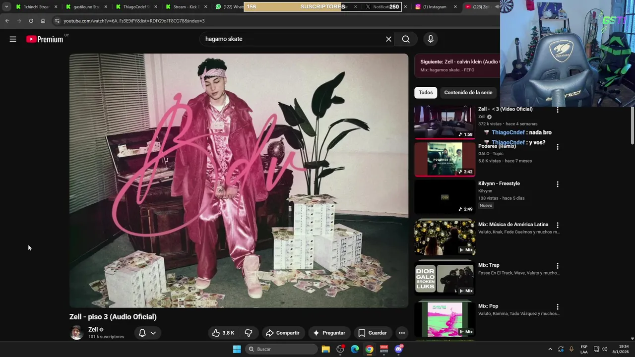The image size is (635, 357).
Task: Open Kilvynn - Freestyle title link
Action: pos(499,183)
